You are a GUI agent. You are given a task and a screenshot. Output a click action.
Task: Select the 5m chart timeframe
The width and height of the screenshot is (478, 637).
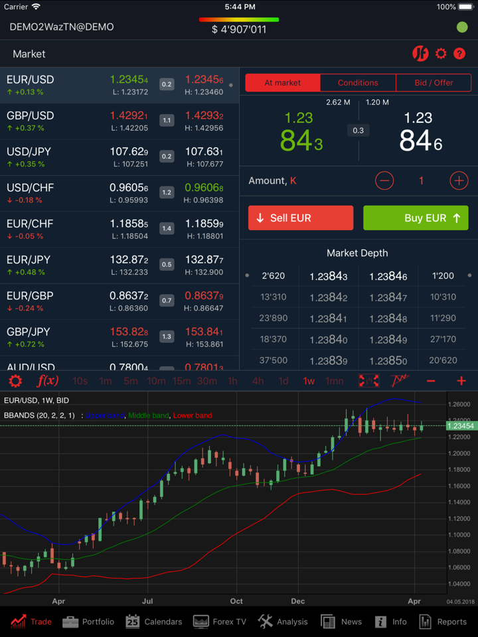[131, 381]
